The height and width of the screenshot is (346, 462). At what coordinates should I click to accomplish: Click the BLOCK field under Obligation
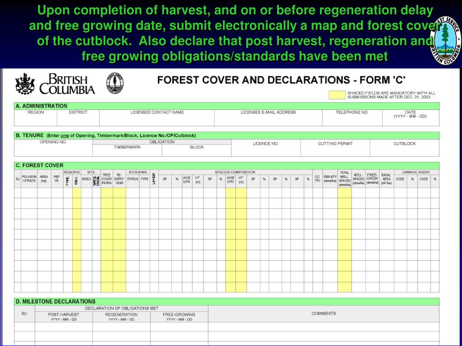coord(197,150)
